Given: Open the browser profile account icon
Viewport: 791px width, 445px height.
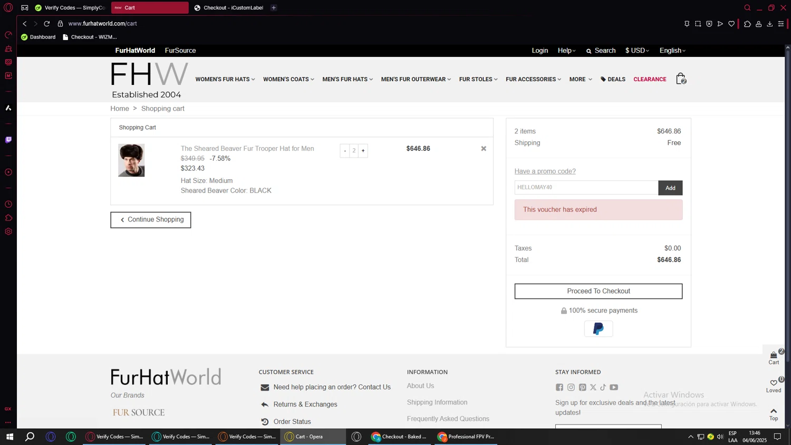Looking at the screenshot, I should click(x=759, y=24).
